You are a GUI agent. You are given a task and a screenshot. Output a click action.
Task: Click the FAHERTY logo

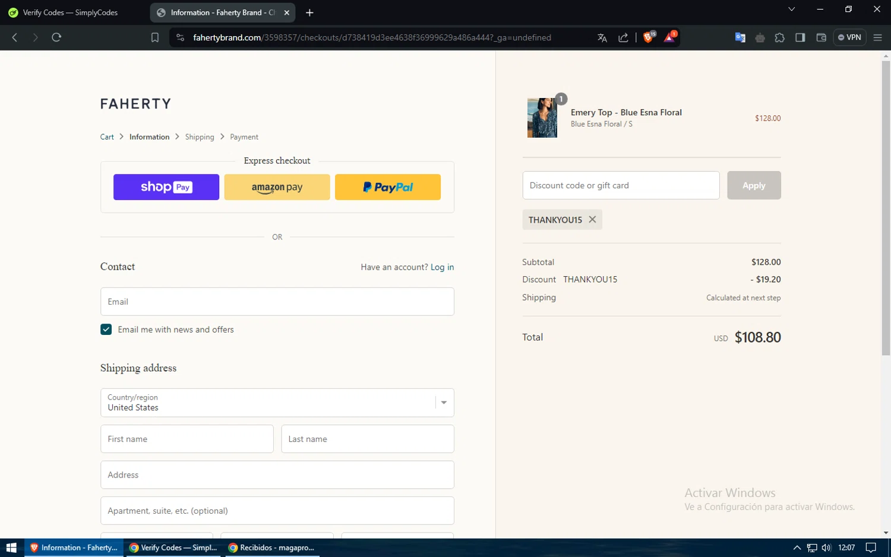(135, 104)
